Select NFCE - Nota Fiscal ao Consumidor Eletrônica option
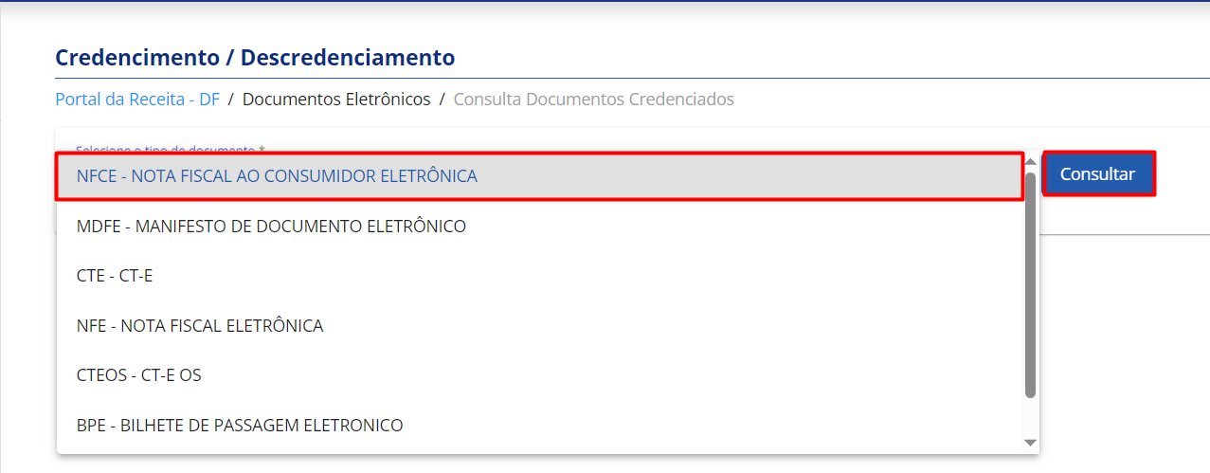 tap(277, 176)
